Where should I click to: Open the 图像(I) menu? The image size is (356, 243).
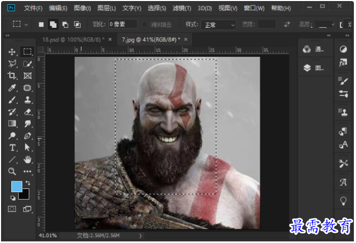point(82,9)
